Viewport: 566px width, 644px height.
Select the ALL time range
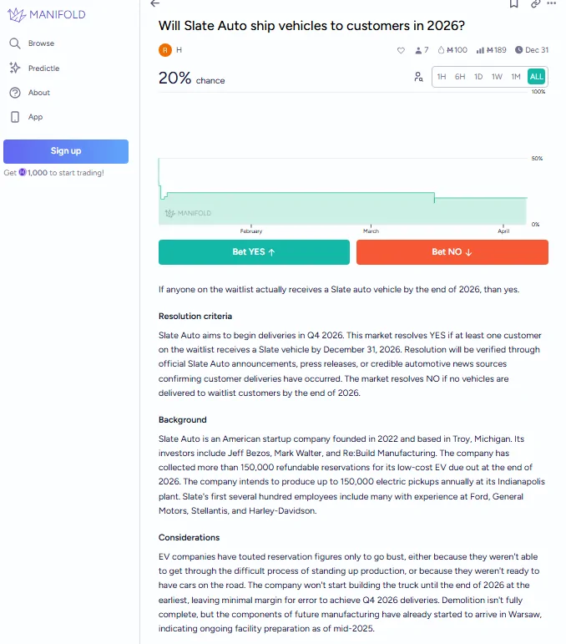pyautogui.click(x=536, y=77)
